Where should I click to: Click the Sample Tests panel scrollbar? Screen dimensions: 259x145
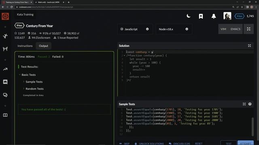coord(253,126)
